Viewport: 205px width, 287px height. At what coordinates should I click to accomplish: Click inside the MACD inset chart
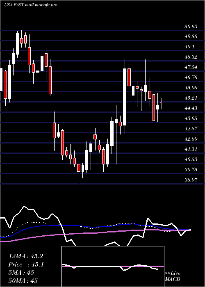113,266
